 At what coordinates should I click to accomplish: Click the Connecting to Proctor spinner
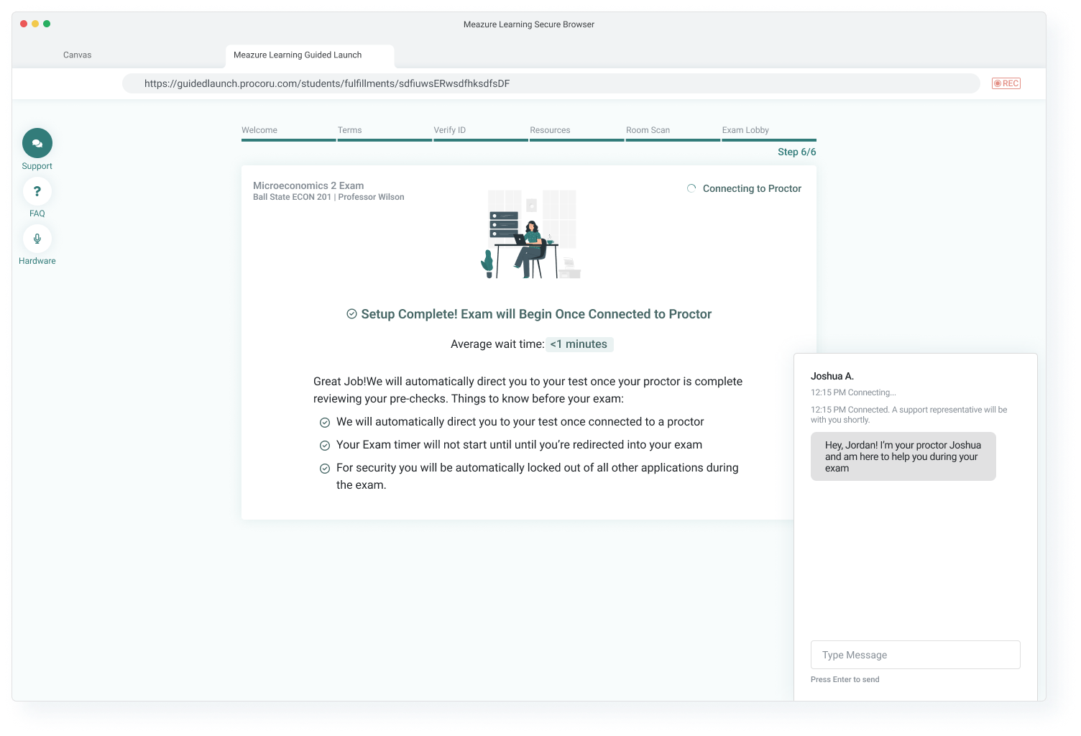(x=691, y=188)
